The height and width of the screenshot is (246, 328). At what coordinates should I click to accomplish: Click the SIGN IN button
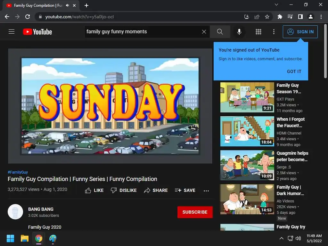pyautogui.click(x=300, y=32)
